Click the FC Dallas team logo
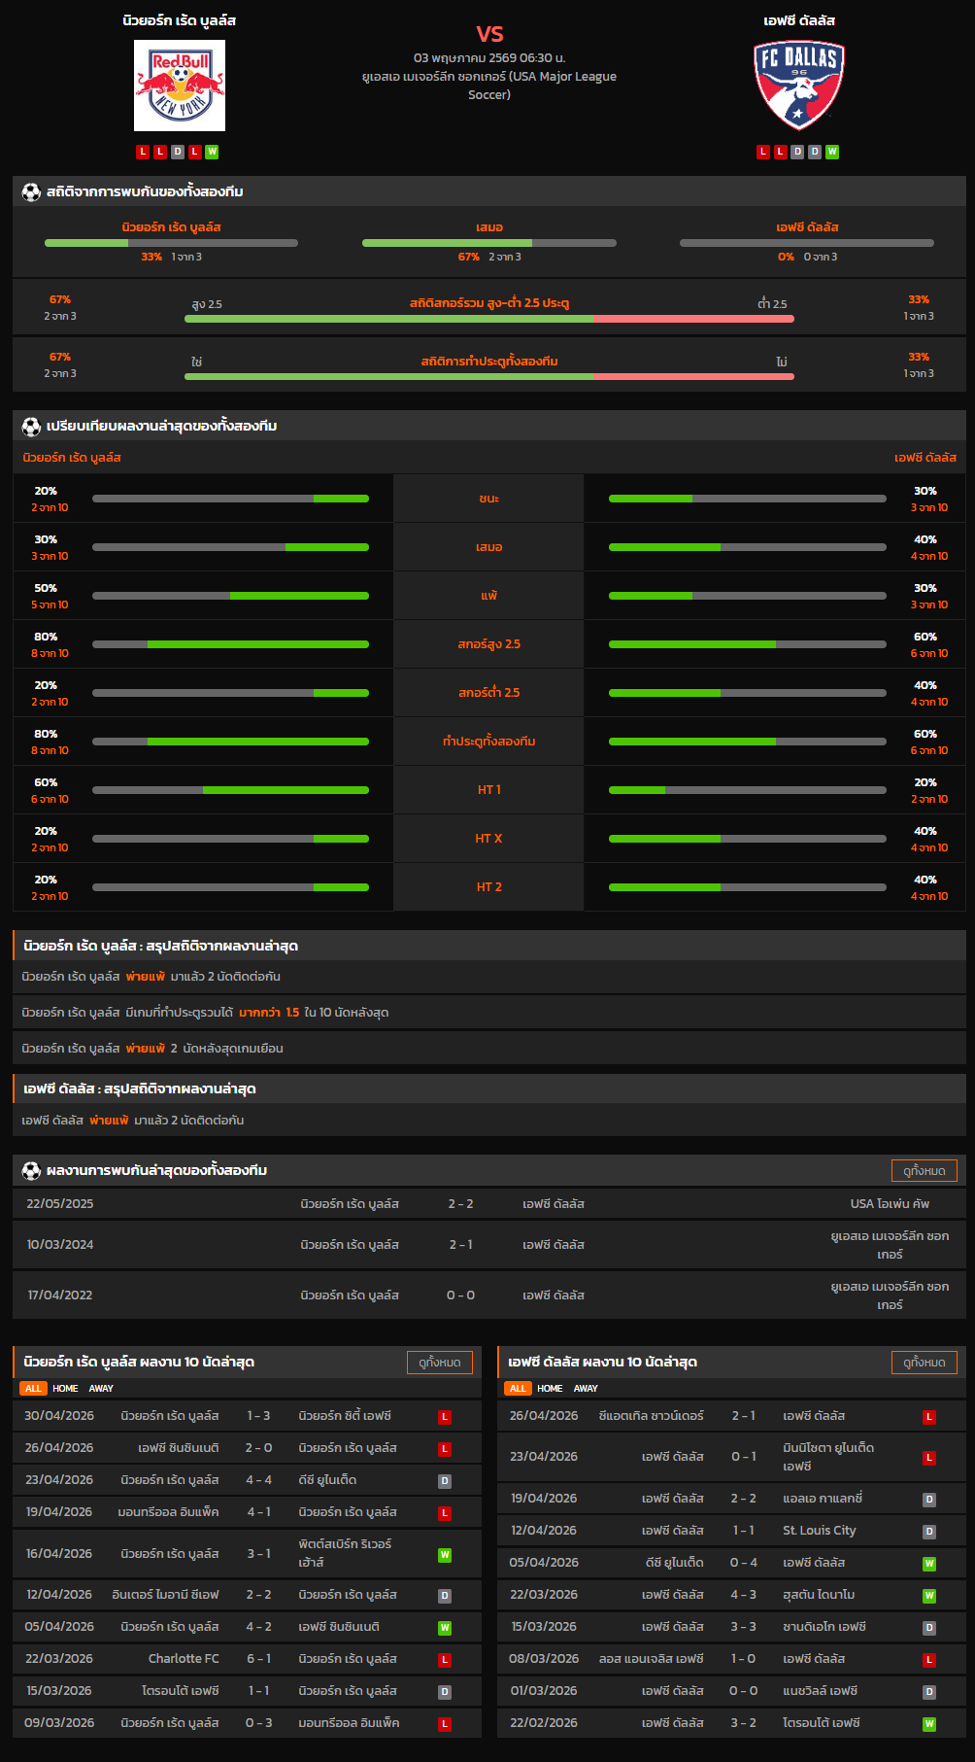This screenshot has width=975, height=1762. (x=799, y=86)
